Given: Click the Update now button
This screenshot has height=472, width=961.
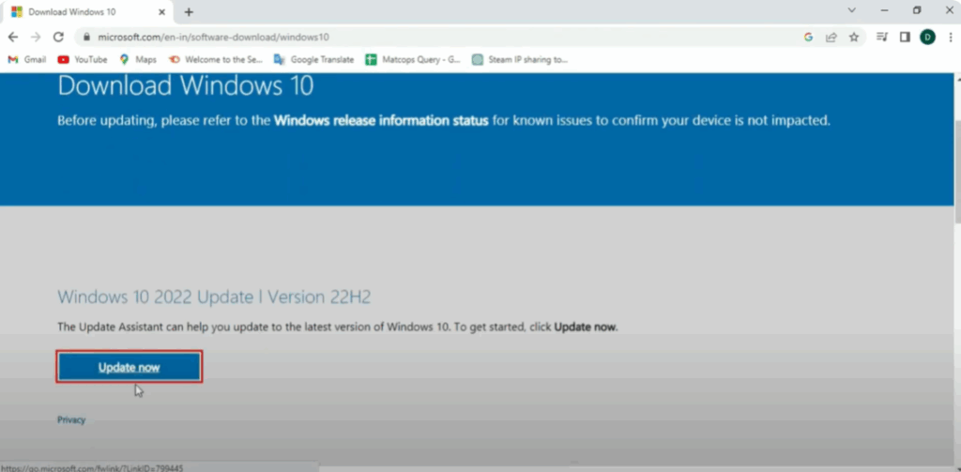Looking at the screenshot, I should (x=130, y=367).
